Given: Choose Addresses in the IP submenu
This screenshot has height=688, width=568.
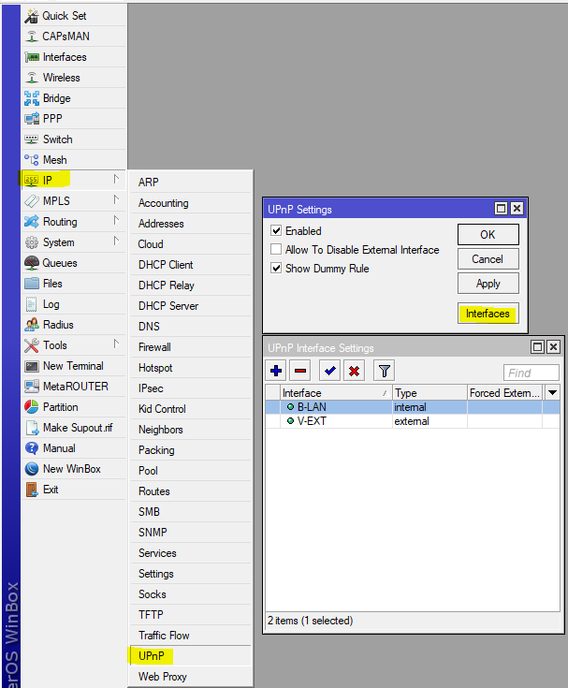Looking at the screenshot, I should tap(190, 224).
